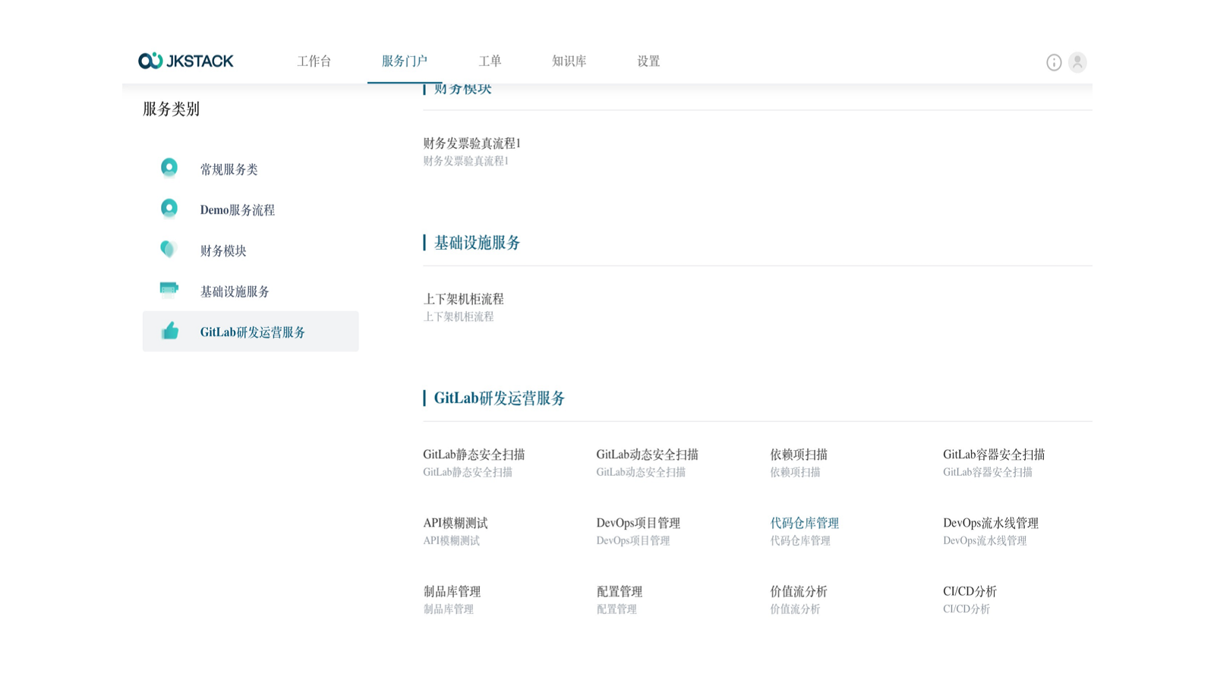
Task: Open the 设置 tab
Action: click(648, 61)
